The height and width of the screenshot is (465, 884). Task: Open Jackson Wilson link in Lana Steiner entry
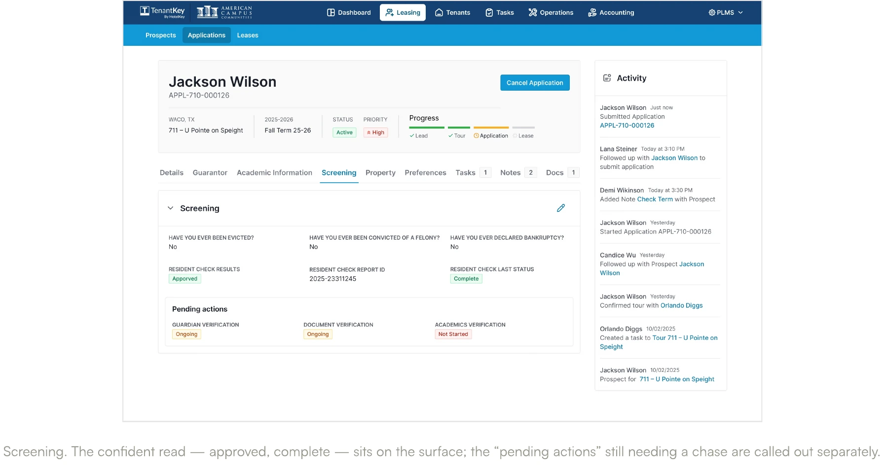674,158
